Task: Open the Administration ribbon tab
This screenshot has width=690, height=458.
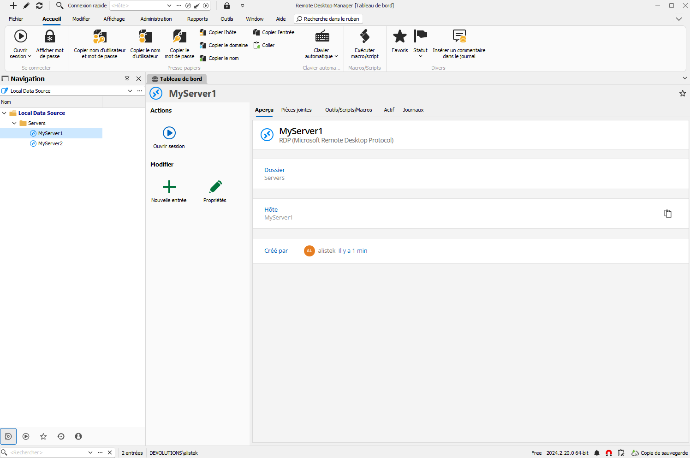Action: pyautogui.click(x=156, y=19)
